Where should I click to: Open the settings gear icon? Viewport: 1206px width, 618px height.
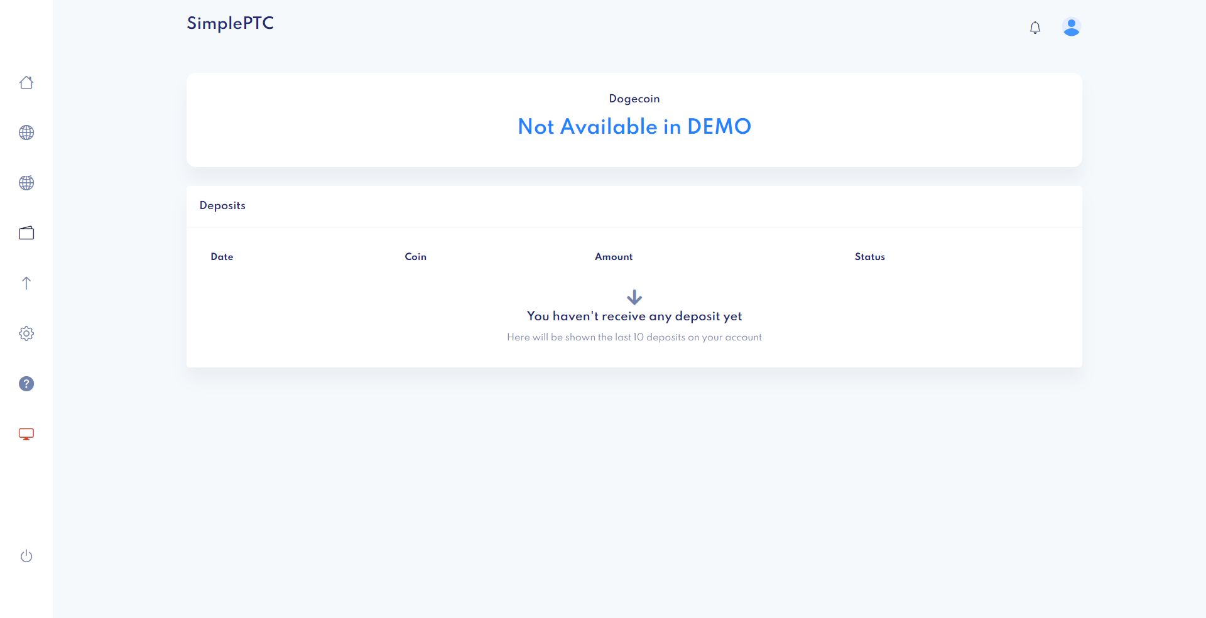tap(26, 333)
